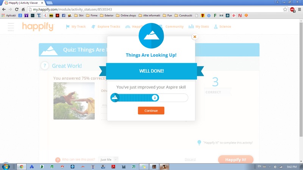Click the signpost icon beside Explore Tracks
The height and width of the screenshot is (170, 303).
93,26
